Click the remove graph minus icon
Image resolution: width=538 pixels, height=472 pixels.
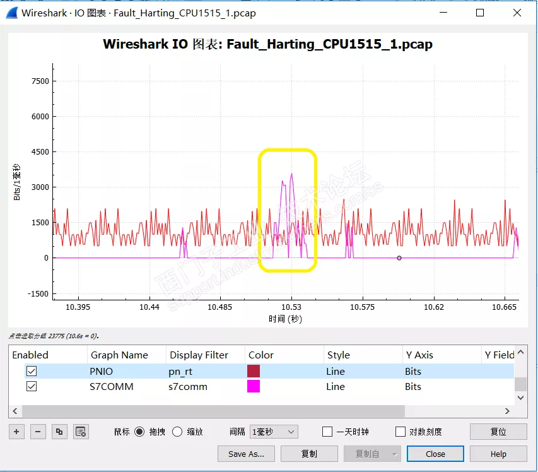click(38, 432)
